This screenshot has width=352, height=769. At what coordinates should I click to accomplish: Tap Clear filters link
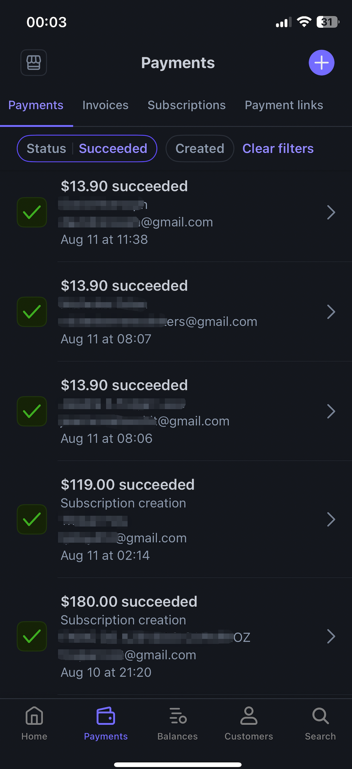coord(278,149)
